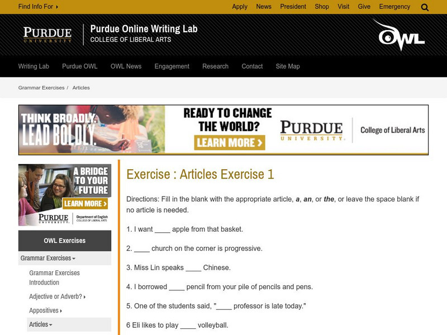Open the Engagement menu item

(172, 66)
